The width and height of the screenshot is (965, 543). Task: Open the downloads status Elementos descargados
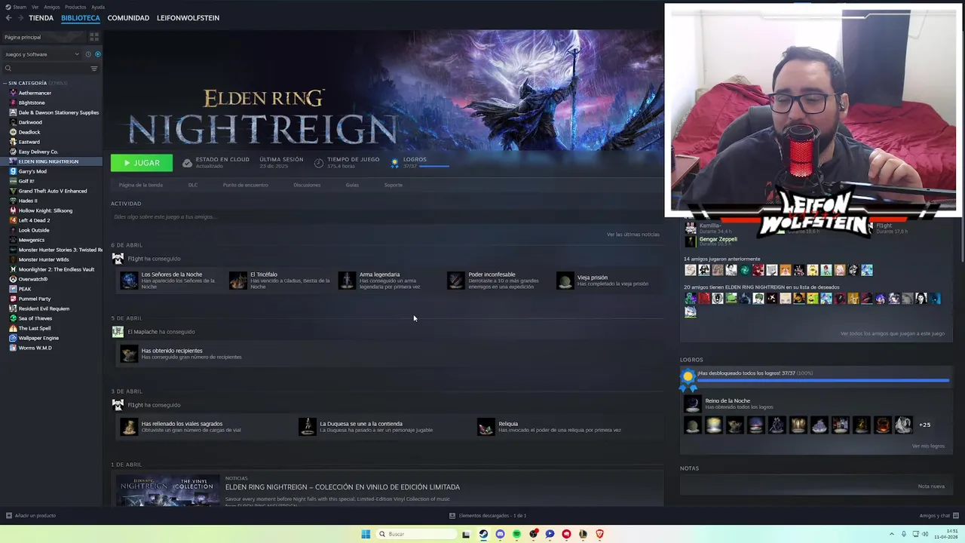click(488, 516)
